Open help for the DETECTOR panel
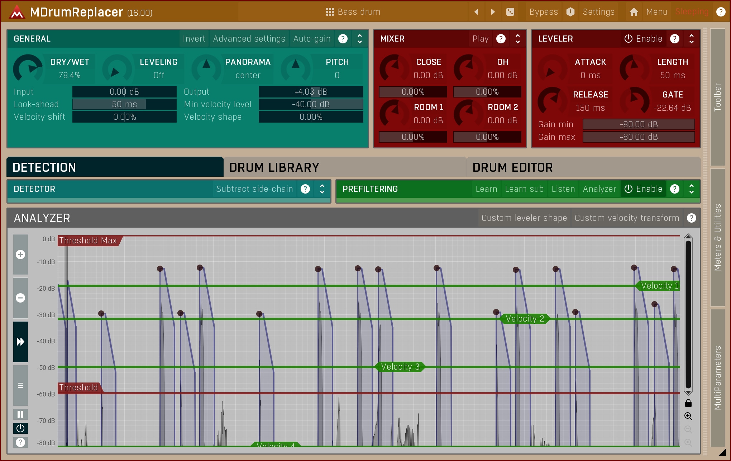Viewport: 731px width, 461px height. click(x=305, y=189)
